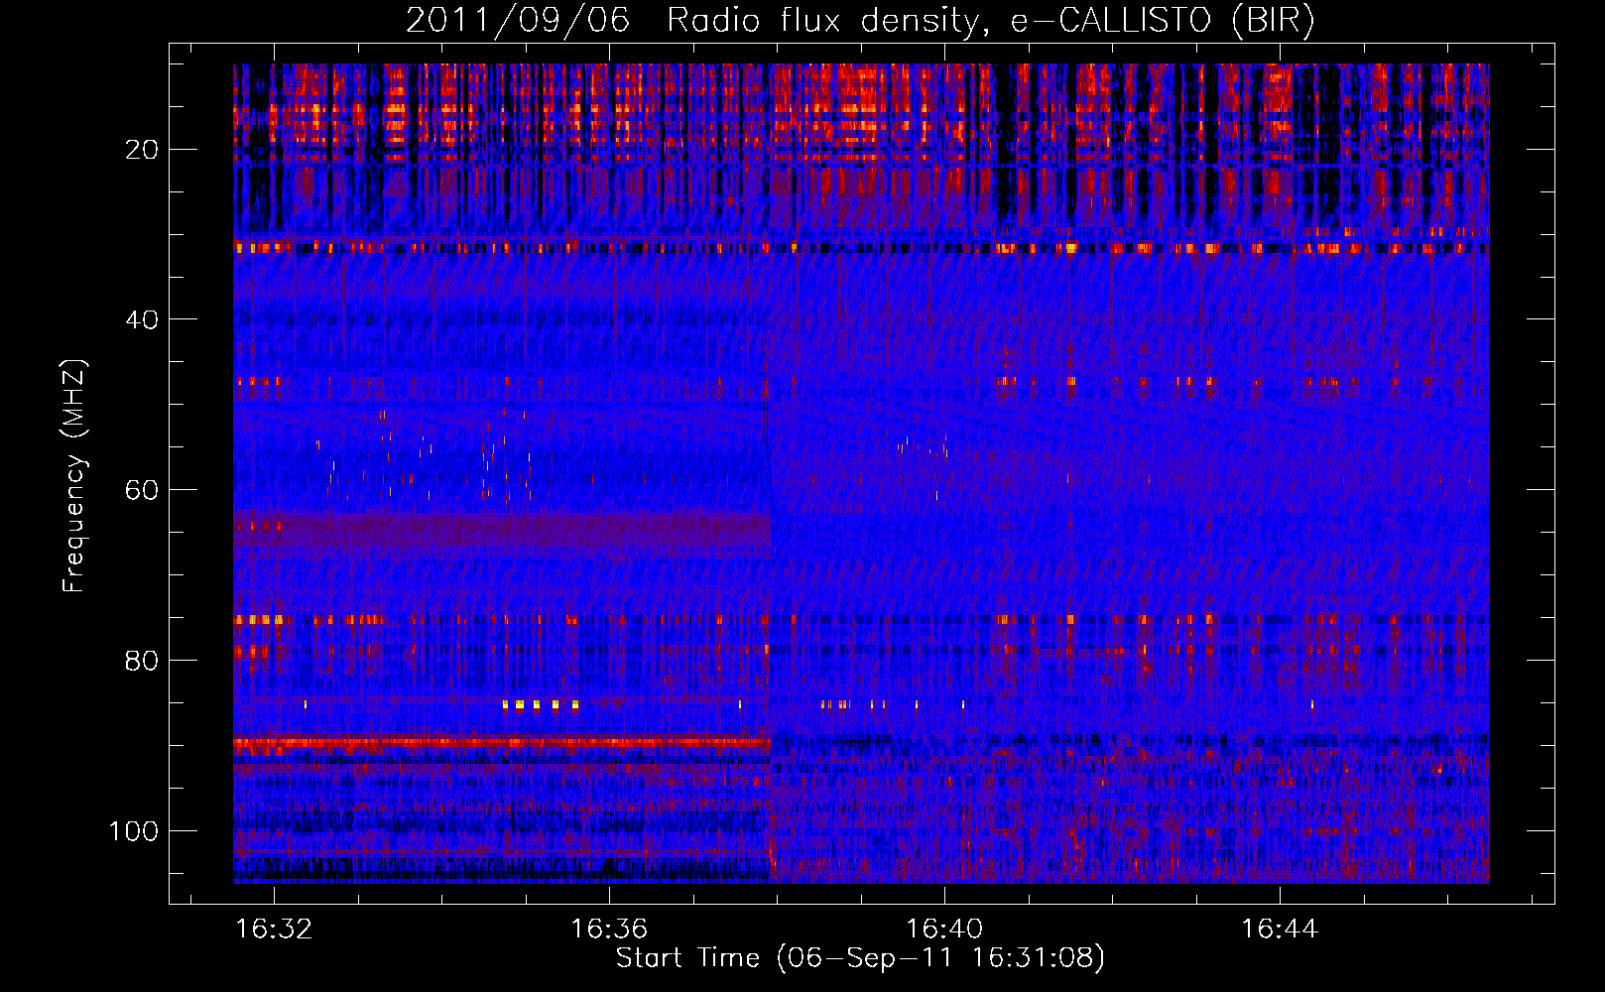
Task: Click the 60 frequency tick label
Action: (x=143, y=491)
